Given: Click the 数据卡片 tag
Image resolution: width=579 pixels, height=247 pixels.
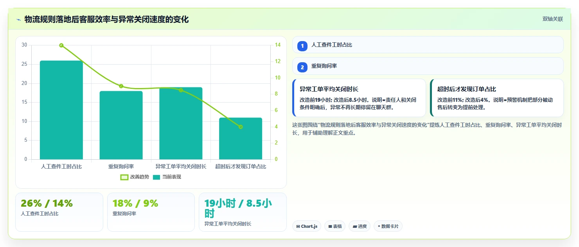Looking at the screenshot, I should point(388,226).
